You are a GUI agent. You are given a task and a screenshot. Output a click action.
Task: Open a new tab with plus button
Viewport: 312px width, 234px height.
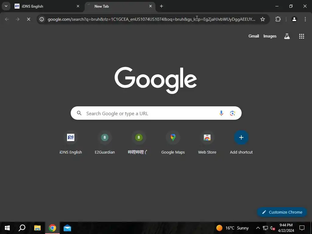[x=161, y=6]
